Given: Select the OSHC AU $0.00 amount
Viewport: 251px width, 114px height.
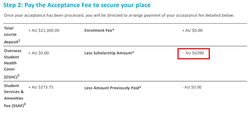Looking at the screenshot, I should 38,53.
